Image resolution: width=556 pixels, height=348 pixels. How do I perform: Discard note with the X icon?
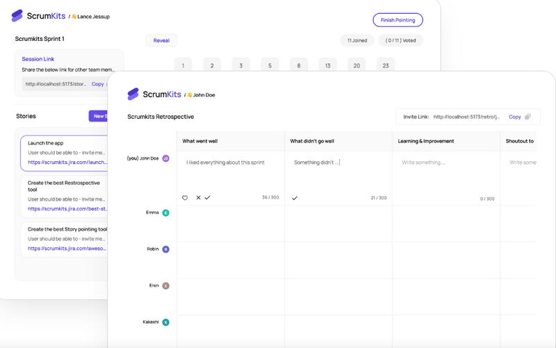[x=198, y=198]
